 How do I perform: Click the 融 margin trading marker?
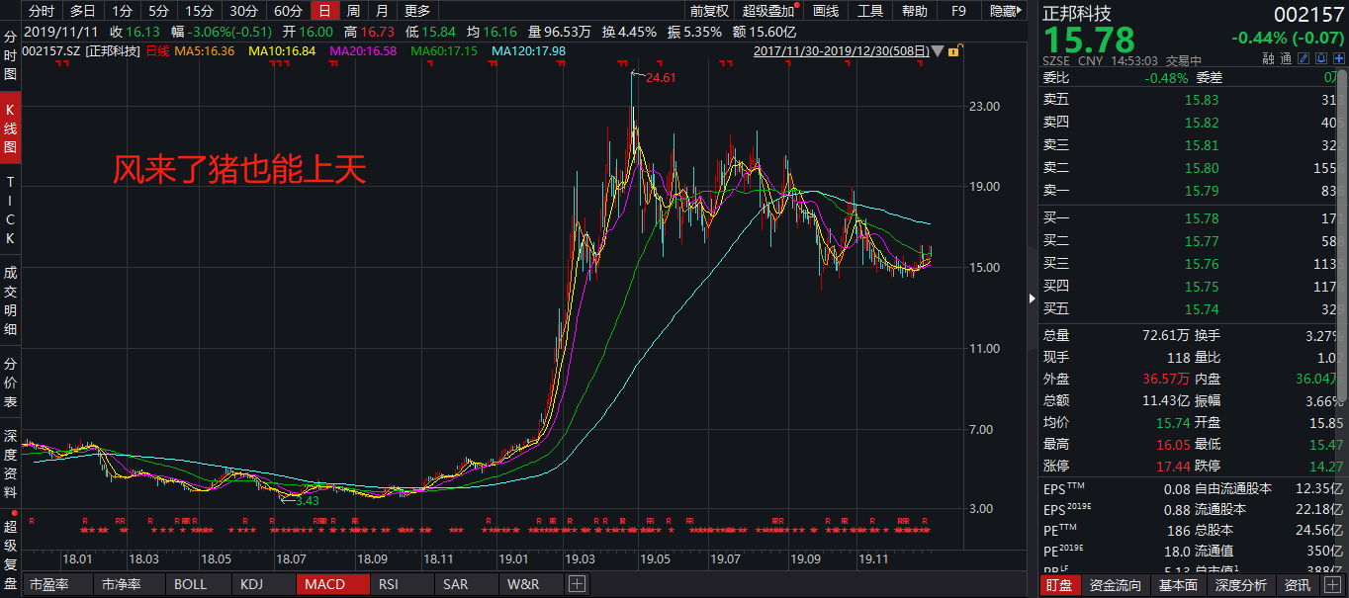tap(1268, 58)
